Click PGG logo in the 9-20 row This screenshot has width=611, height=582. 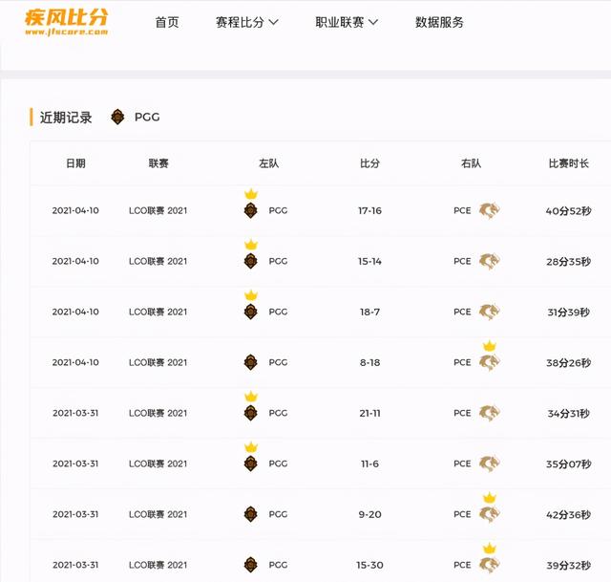pyautogui.click(x=250, y=514)
